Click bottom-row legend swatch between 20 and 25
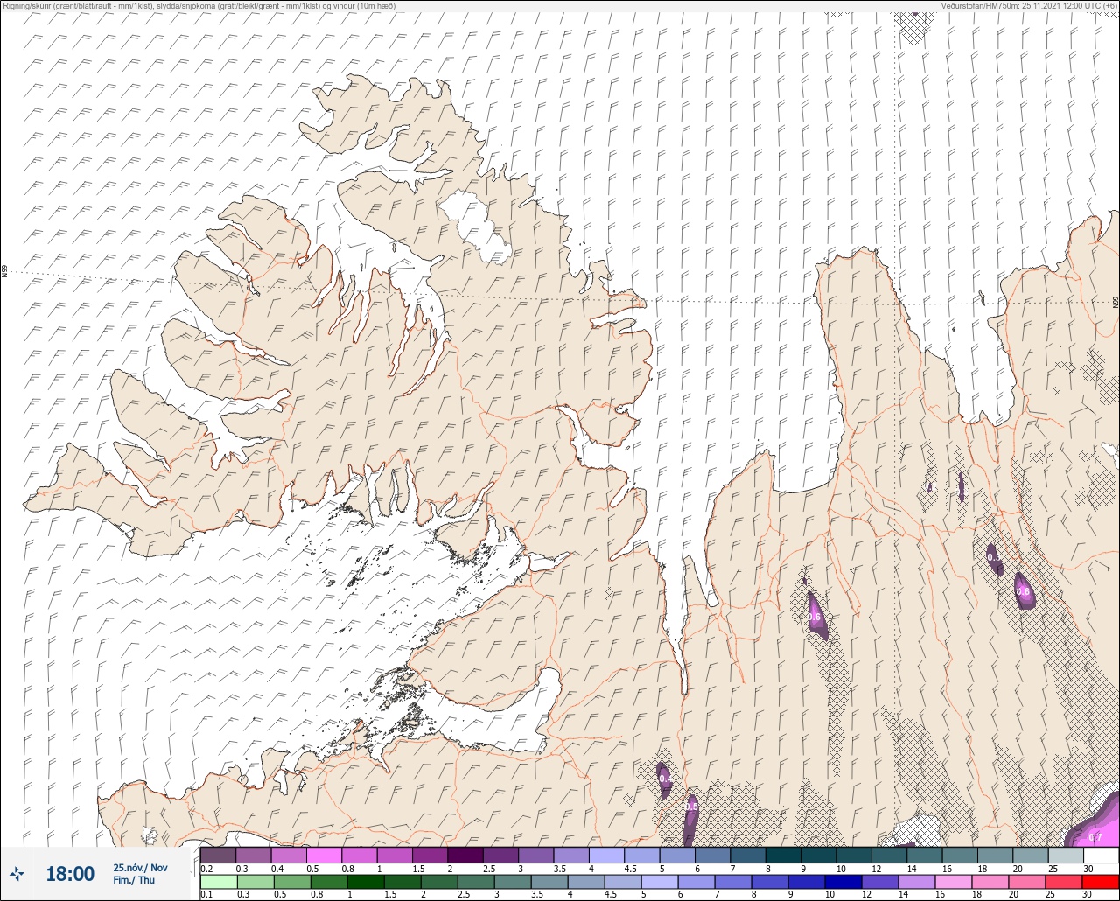The image size is (1120, 901). 1027,882
